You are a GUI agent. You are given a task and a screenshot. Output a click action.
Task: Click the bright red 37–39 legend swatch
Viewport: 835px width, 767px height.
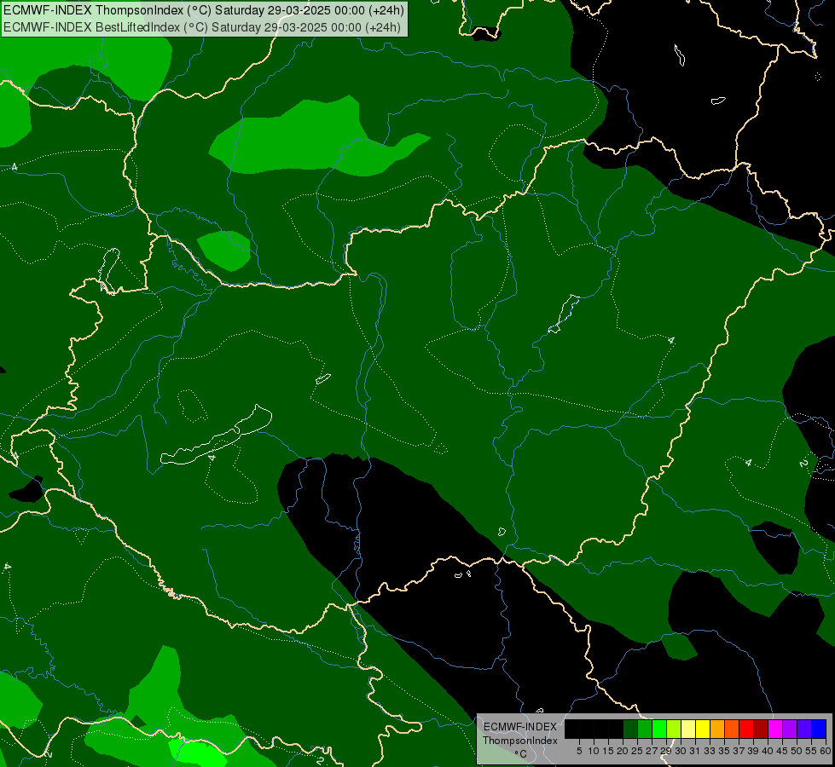pos(746,729)
